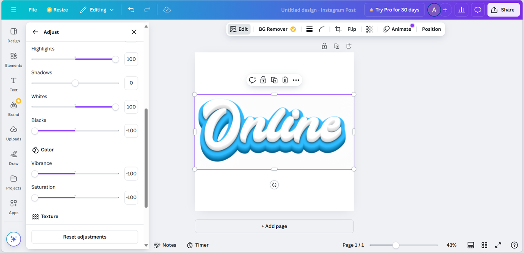Open more options three-dots in floating toolbar
The width and height of the screenshot is (524, 253).
coord(296,80)
